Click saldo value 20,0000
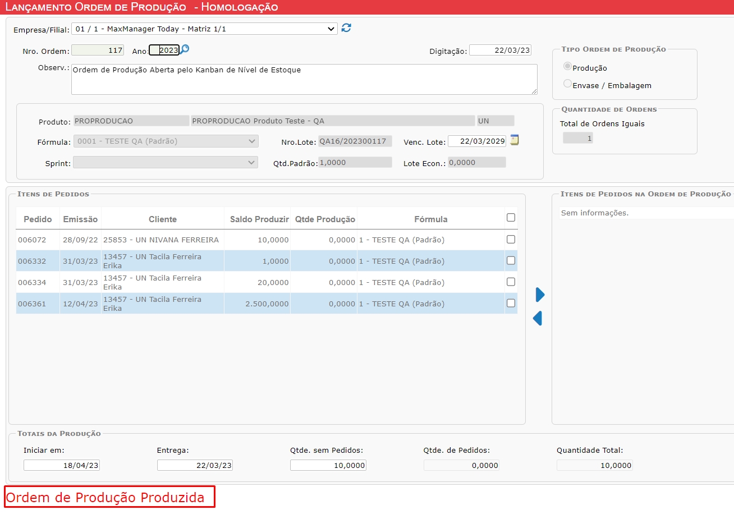 (273, 282)
